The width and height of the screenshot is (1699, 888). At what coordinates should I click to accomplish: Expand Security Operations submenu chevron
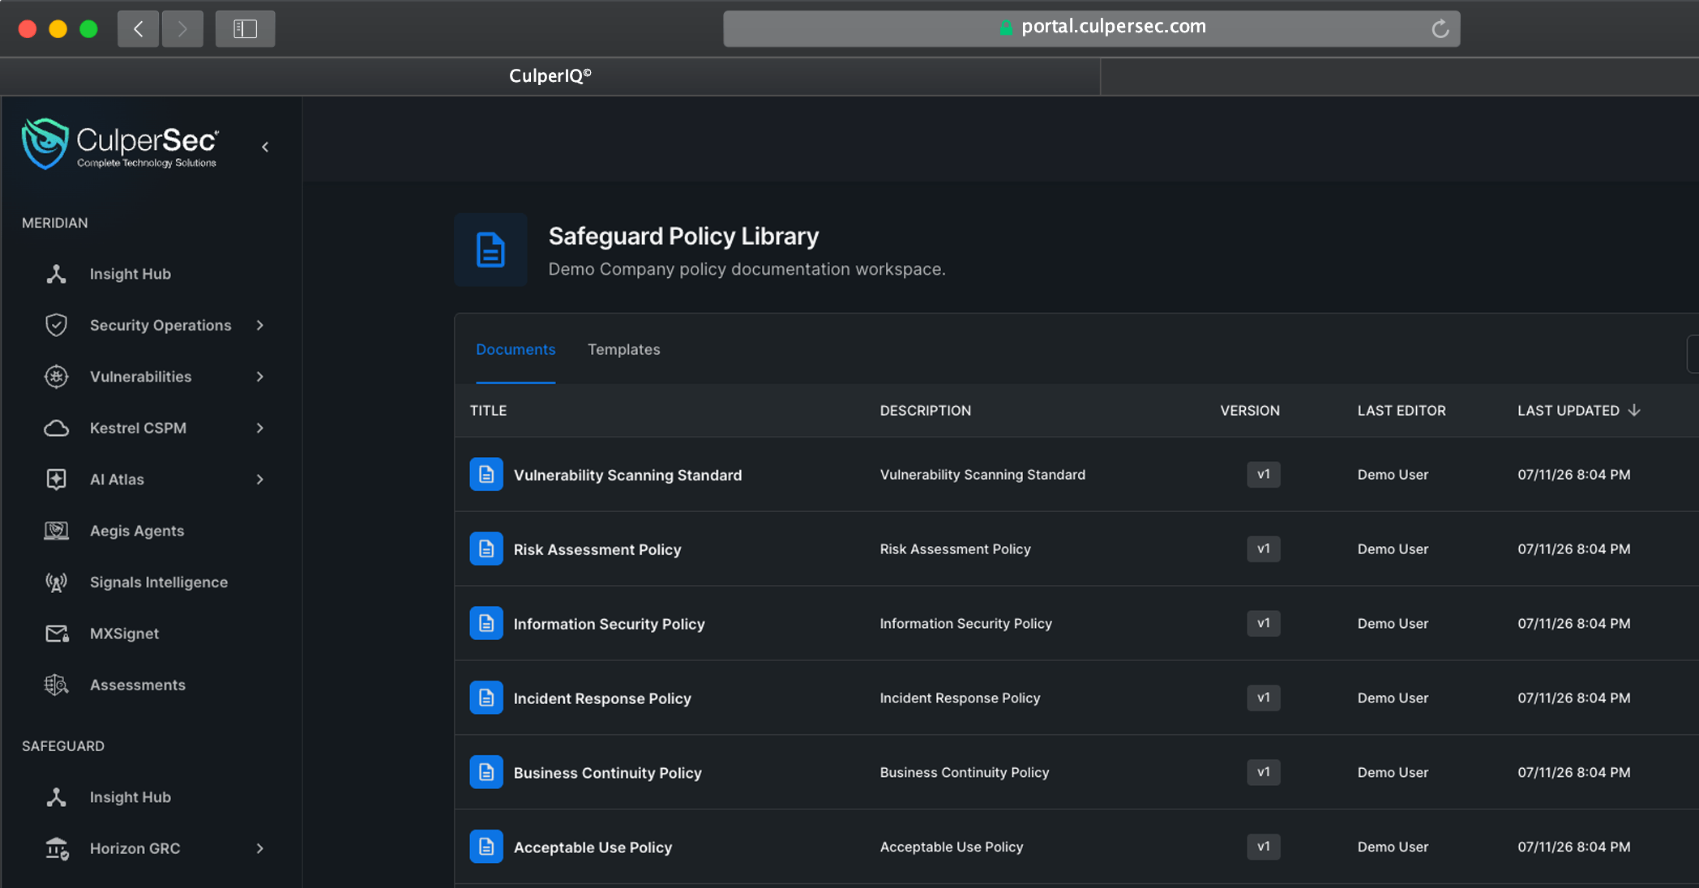[260, 325]
